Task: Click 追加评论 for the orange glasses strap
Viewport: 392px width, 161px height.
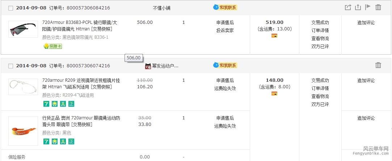Action: (x=366, y=118)
